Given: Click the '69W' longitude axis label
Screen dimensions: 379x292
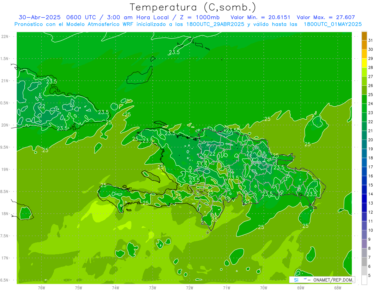Looking at the screenshot, I should click(301, 288).
